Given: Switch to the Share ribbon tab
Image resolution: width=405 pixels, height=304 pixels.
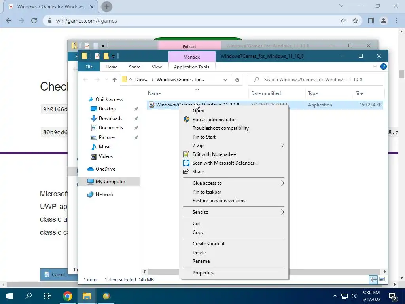Looking at the screenshot, I should point(134,67).
